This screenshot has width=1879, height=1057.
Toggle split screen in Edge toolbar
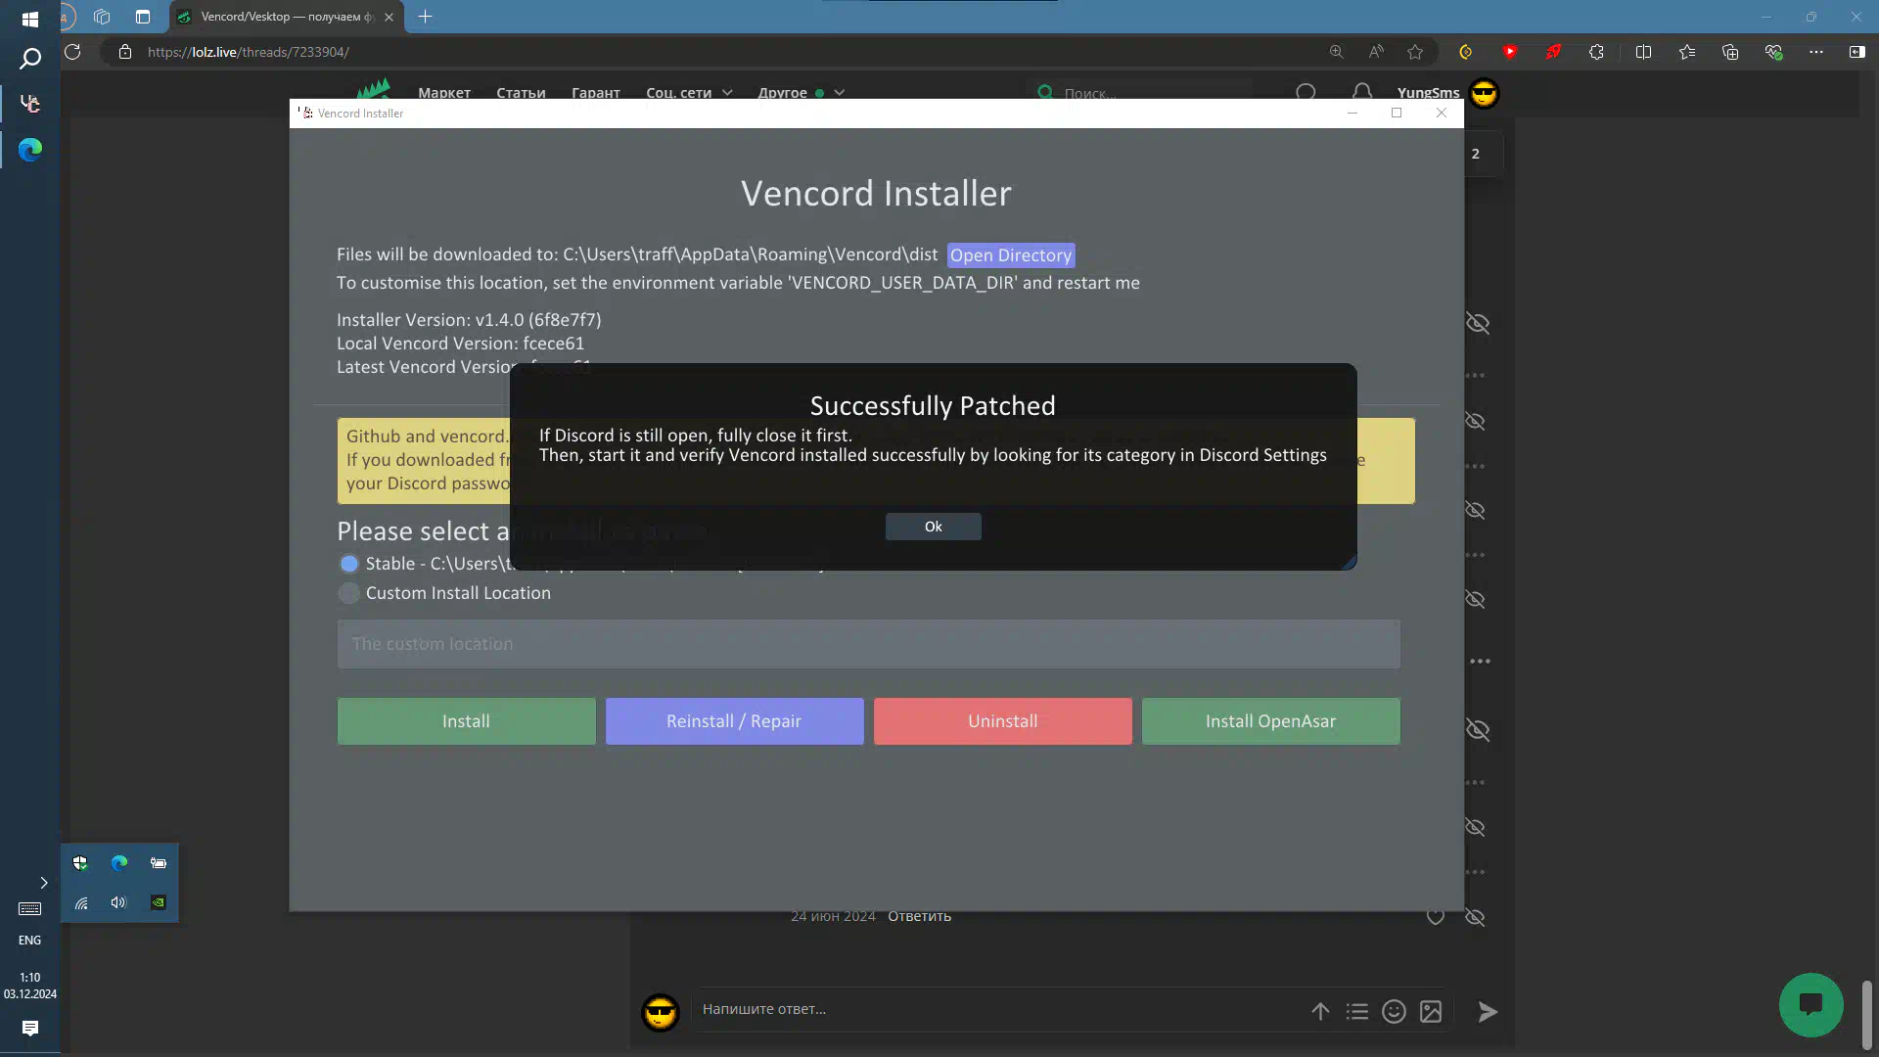click(x=1643, y=52)
